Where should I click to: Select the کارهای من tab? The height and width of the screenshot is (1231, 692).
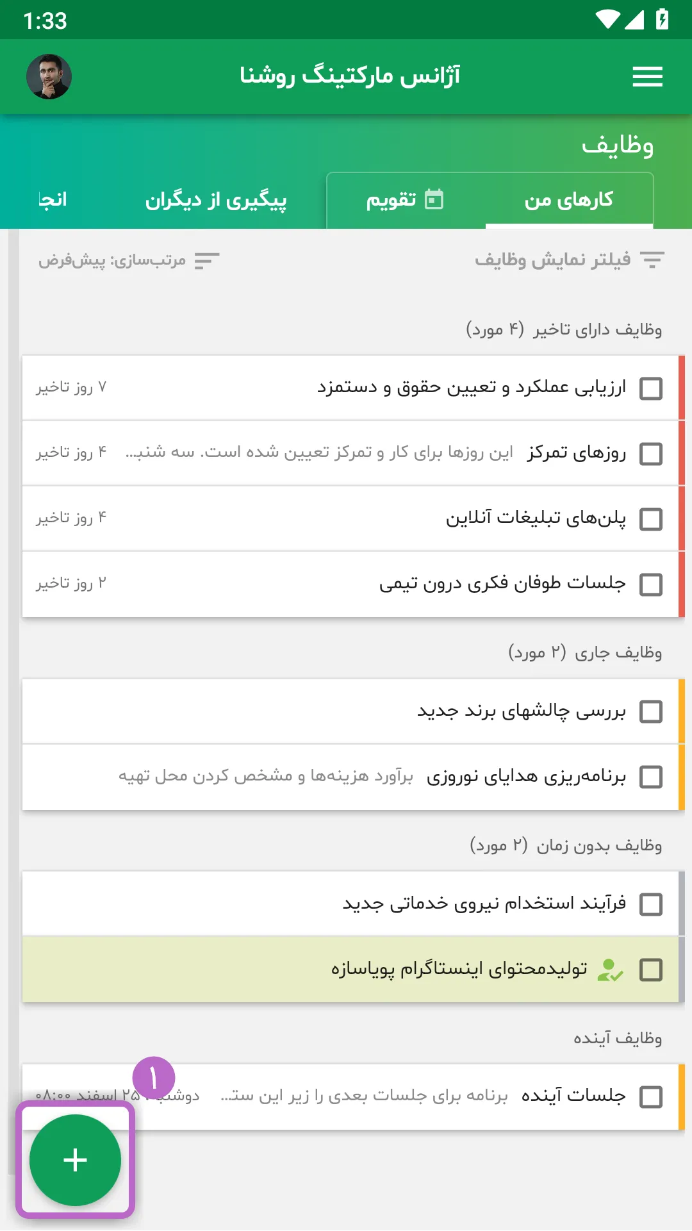tap(569, 200)
